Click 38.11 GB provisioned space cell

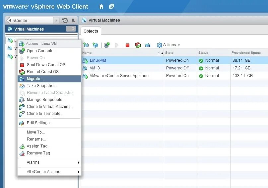point(241,60)
